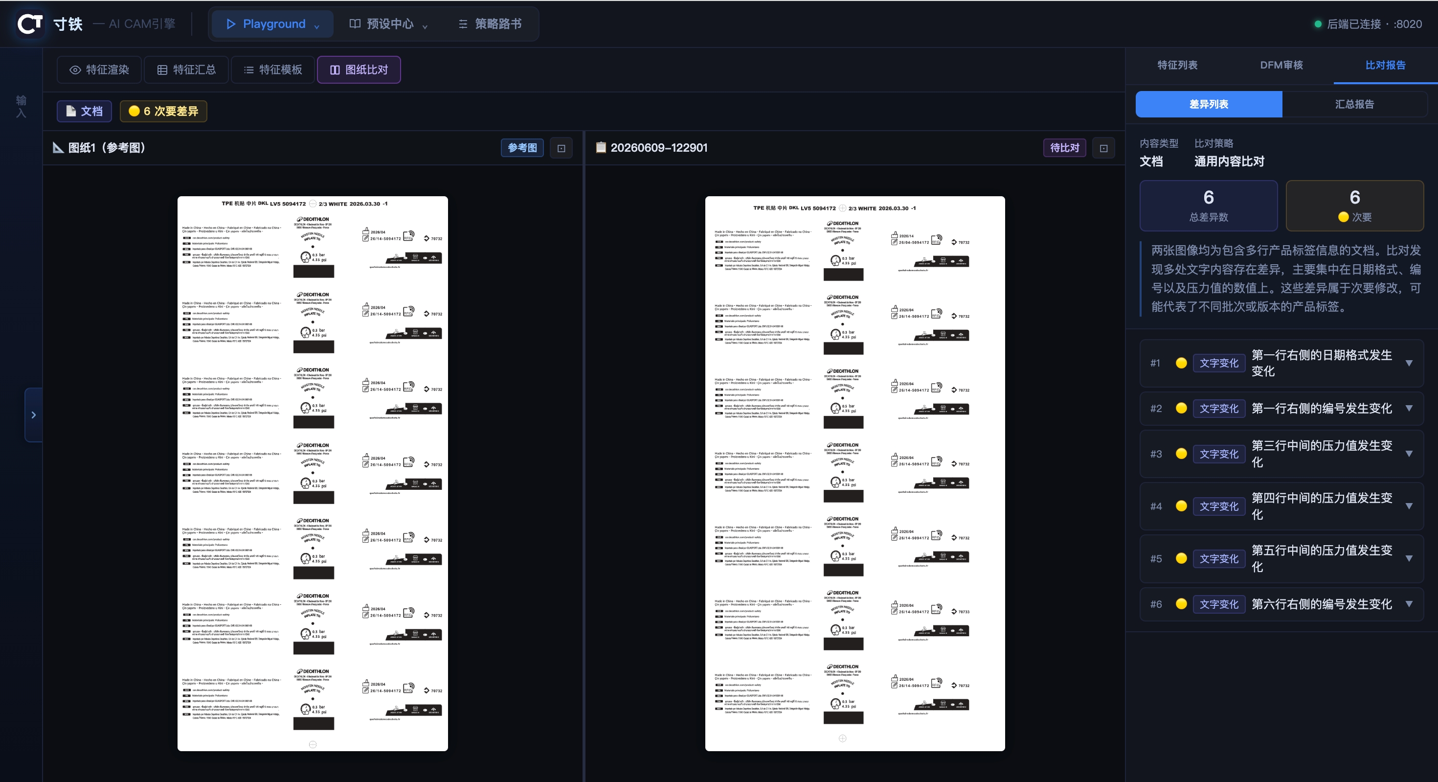
Task: Open the 特征渲染 eye view
Action: (x=99, y=70)
